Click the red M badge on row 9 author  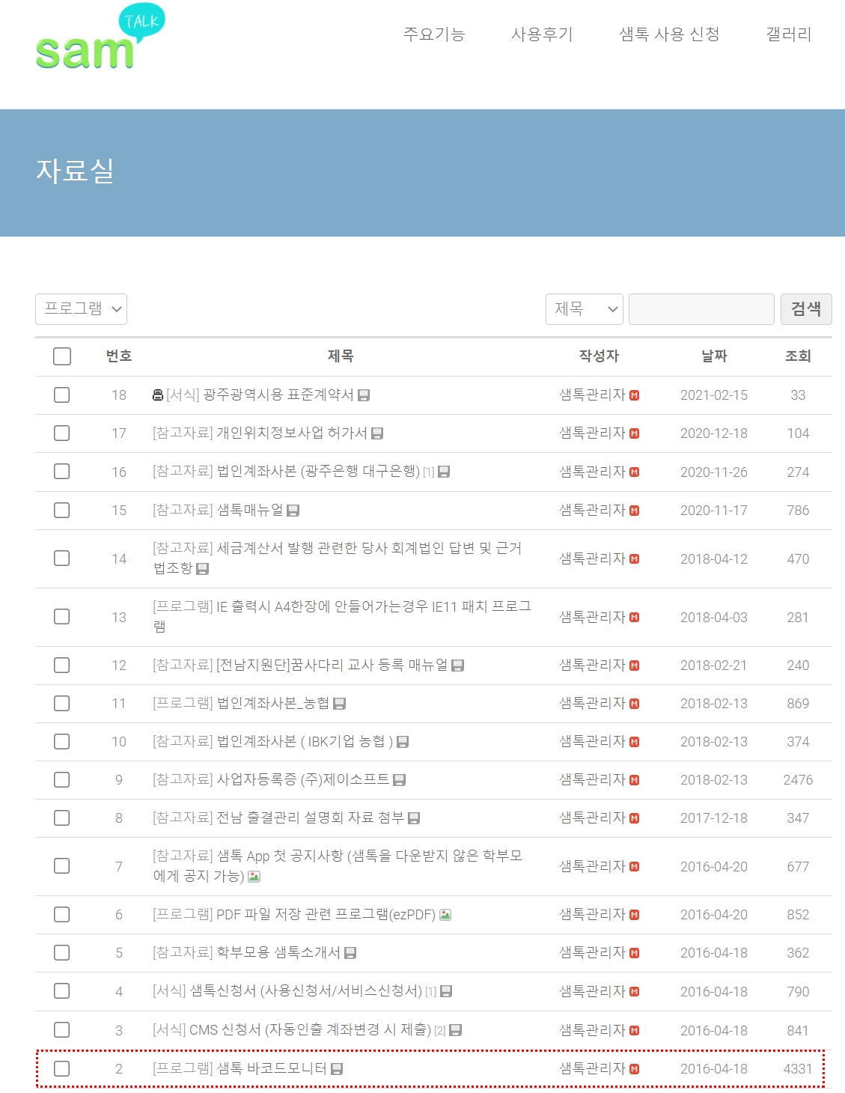tap(635, 780)
